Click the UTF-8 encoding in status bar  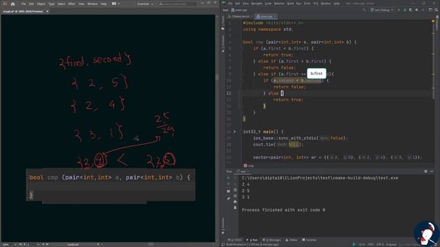pyautogui.click(x=380, y=244)
